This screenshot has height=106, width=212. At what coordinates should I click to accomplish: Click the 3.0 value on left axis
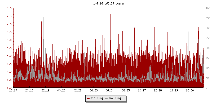point(9,88)
